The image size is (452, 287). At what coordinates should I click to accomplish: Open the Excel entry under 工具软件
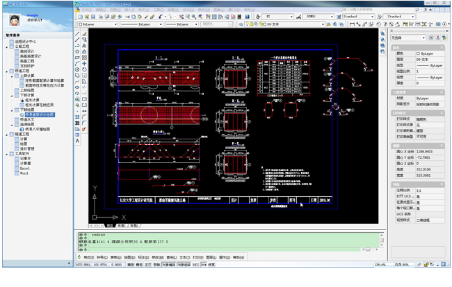pos(24,168)
